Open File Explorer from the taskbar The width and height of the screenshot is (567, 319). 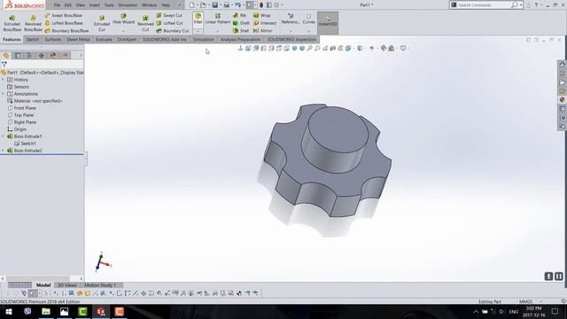[x=46, y=311]
